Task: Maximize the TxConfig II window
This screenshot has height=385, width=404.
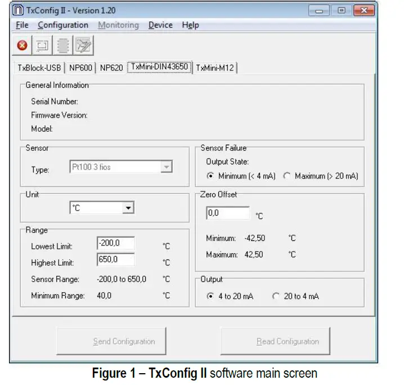Action: [342, 11]
